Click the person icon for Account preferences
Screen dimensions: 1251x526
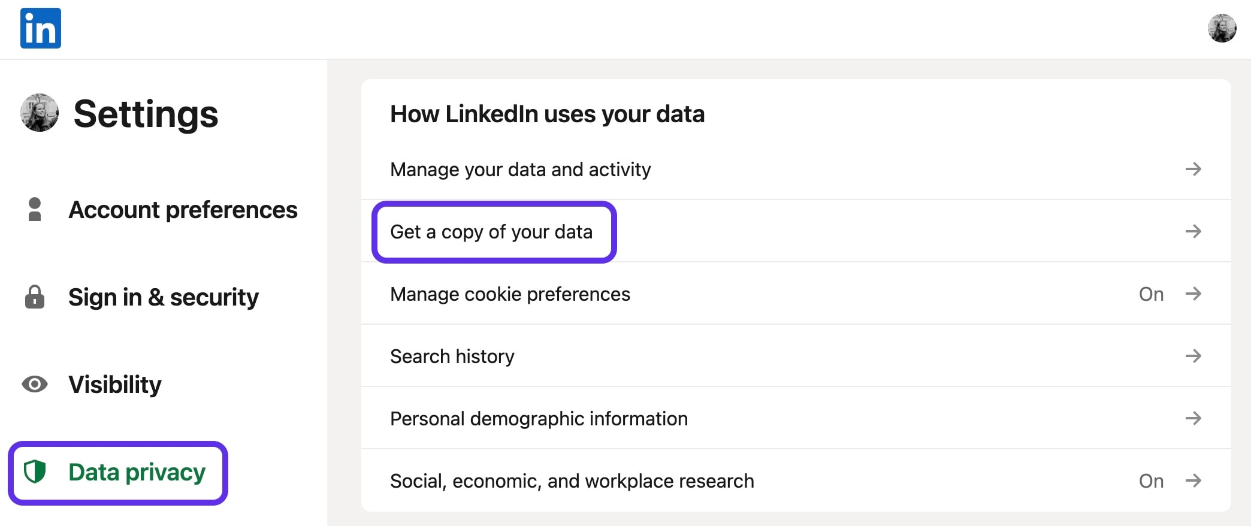[x=35, y=210]
